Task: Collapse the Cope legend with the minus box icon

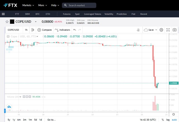Action: (8, 37)
